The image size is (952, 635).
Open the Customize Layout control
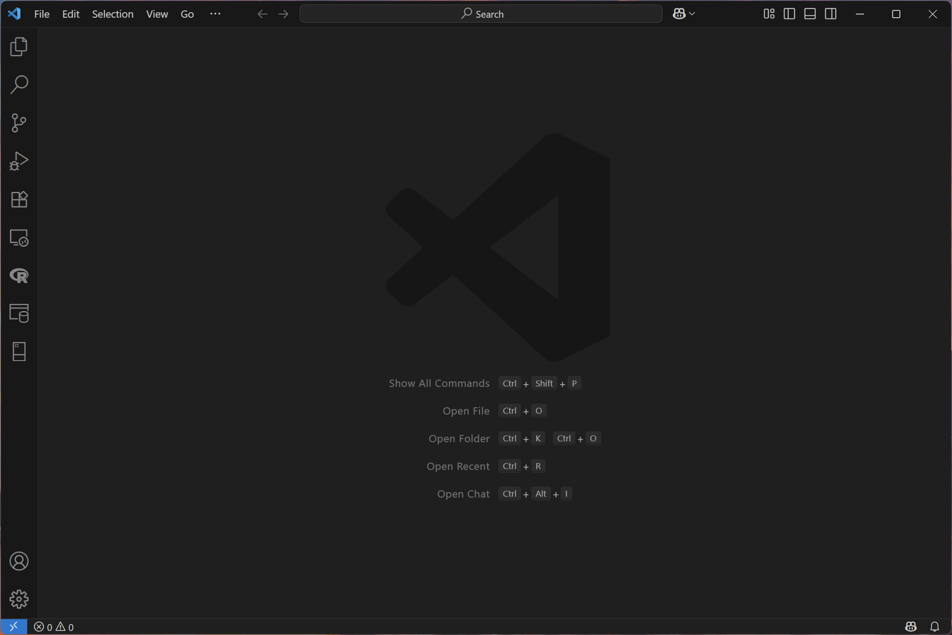769,14
